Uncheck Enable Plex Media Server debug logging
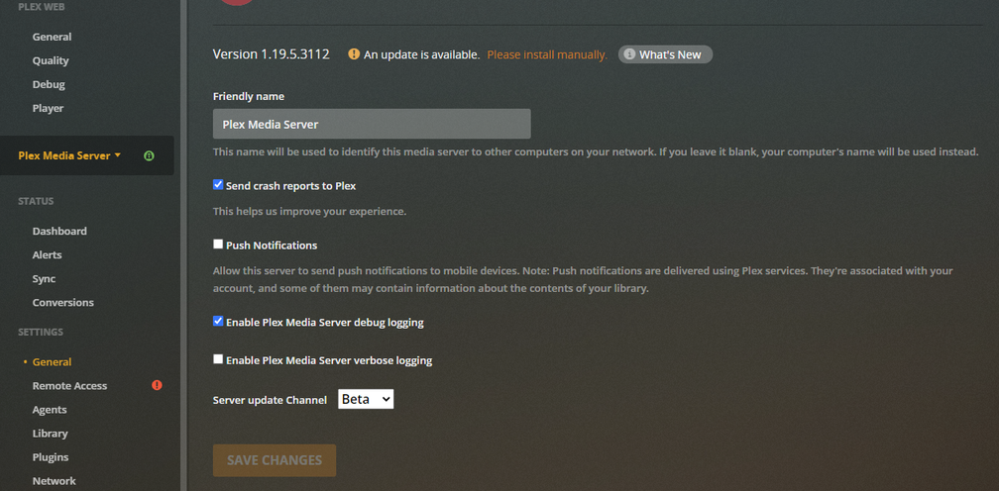The image size is (999, 491). (218, 321)
